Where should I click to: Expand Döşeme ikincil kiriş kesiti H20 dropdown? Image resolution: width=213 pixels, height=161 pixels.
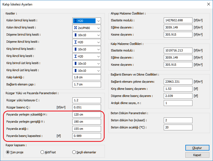click(87, 42)
